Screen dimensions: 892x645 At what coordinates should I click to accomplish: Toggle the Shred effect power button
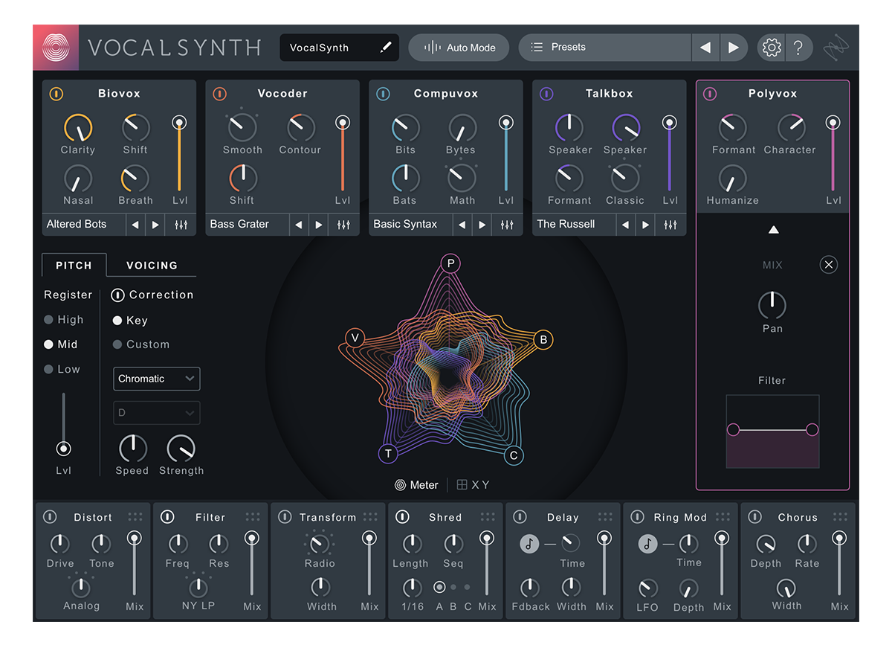pyautogui.click(x=402, y=517)
